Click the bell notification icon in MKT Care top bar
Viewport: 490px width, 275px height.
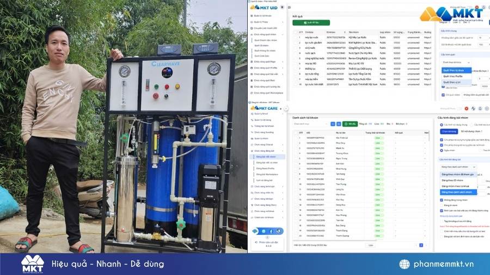480,109
